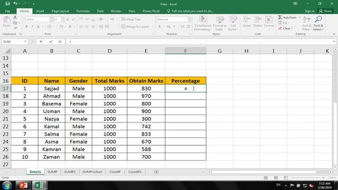Open Find & Select magnifier
This screenshot has height=190, width=338.
[318, 23]
